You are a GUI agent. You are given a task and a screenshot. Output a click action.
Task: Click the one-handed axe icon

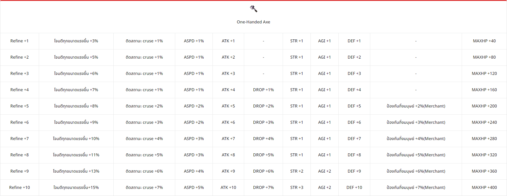click(254, 9)
